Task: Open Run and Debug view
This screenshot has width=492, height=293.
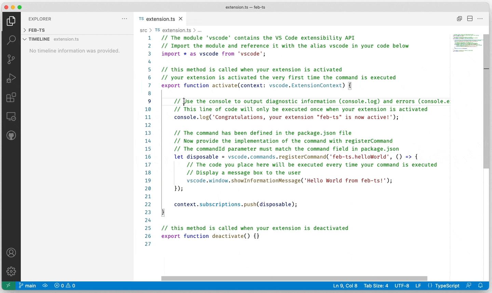Action: click(x=11, y=78)
